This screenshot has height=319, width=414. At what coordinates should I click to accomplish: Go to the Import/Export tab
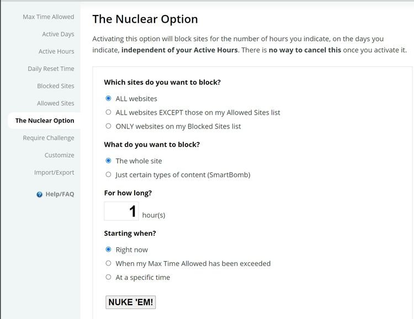click(54, 173)
